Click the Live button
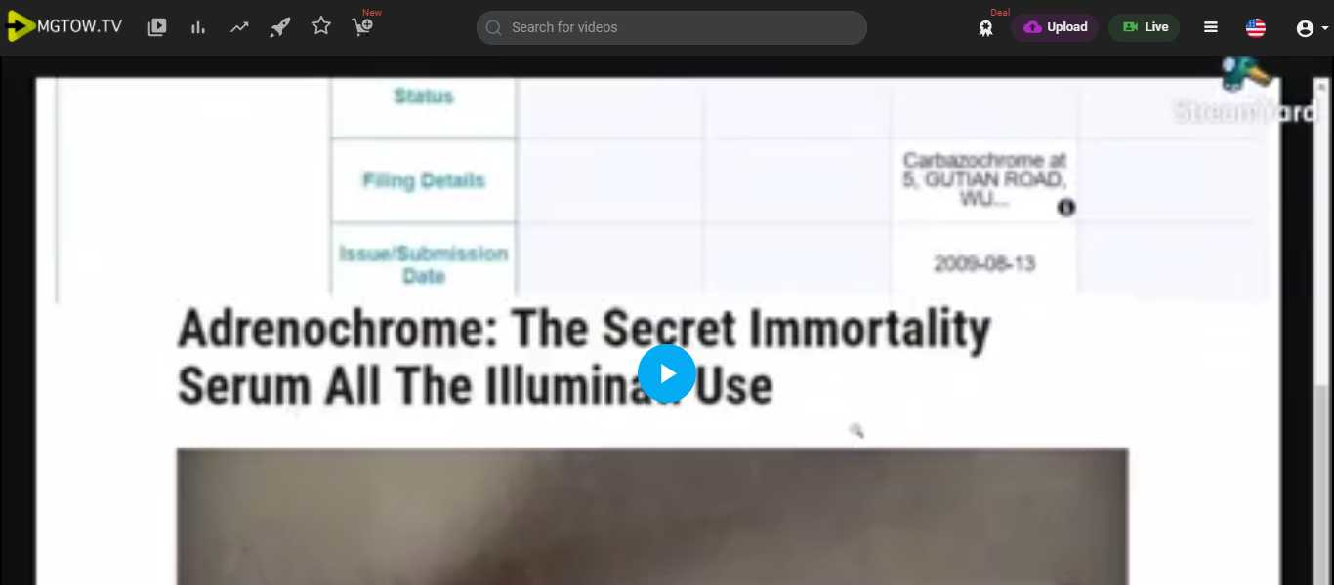Screen dimensions: 1334x585 pyautogui.click(x=1145, y=27)
